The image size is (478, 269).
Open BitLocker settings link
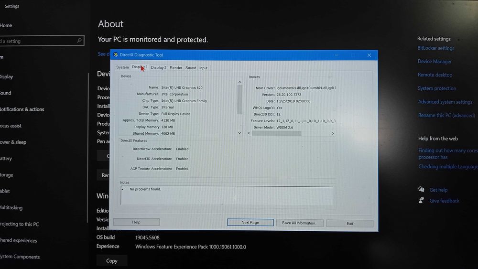pyautogui.click(x=435, y=48)
